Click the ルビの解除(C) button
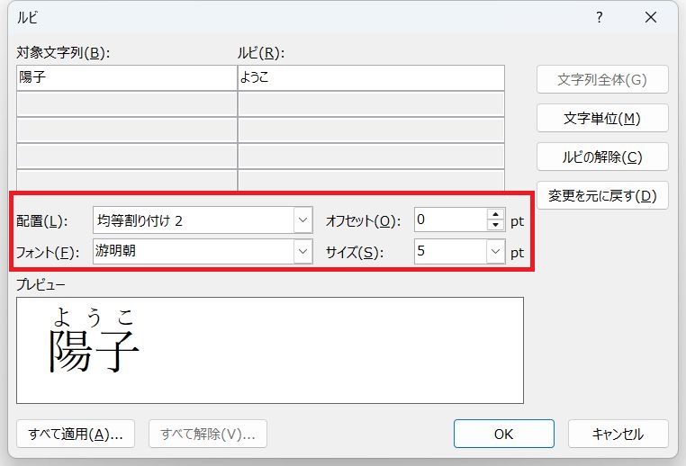The width and height of the screenshot is (686, 466). (602, 157)
